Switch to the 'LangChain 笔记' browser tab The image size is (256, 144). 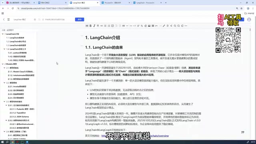click(x=84, y=3)
